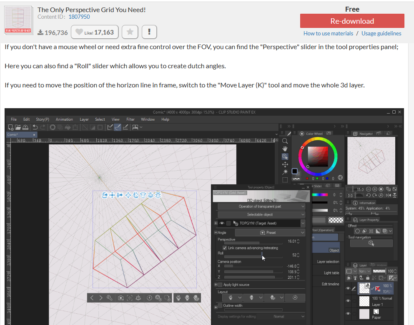The image size is (414, 325).
Task: Open the Story(P) menu
Action: [43, 119]
